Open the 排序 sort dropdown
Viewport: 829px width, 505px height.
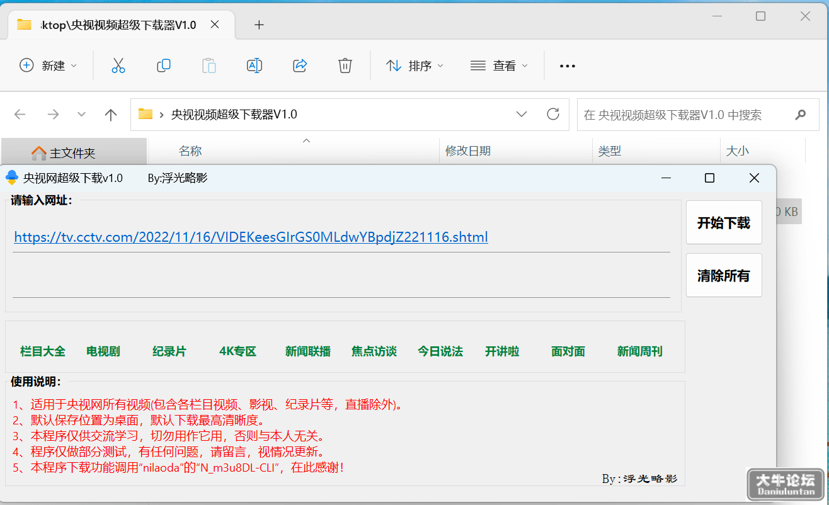tap(414, 65)
